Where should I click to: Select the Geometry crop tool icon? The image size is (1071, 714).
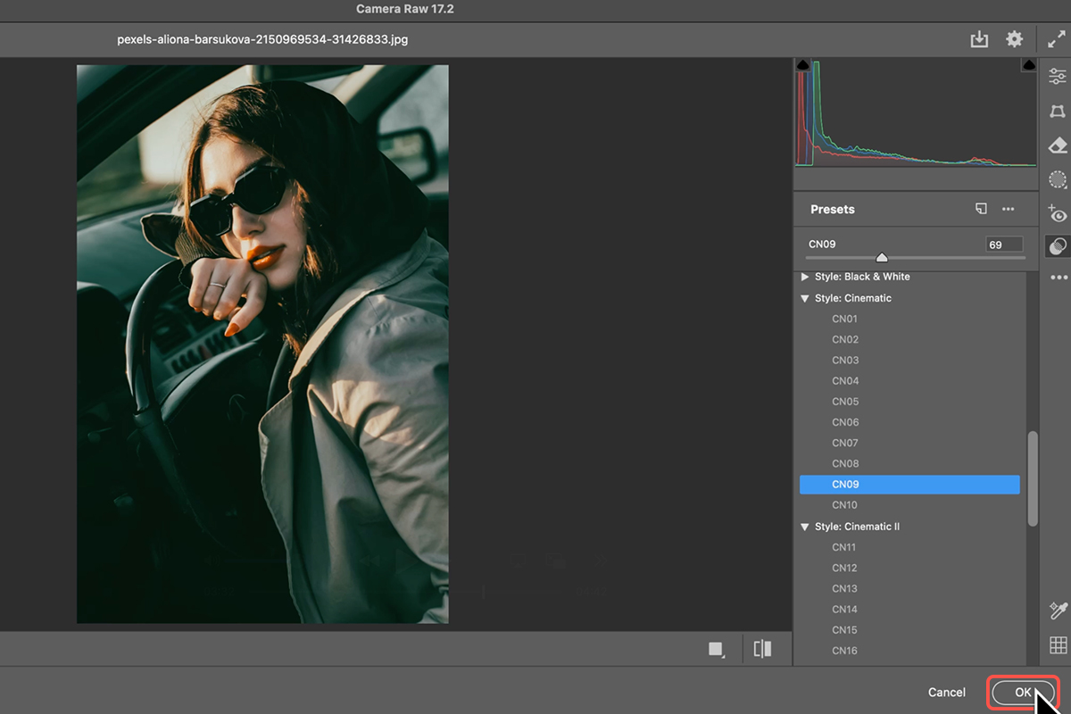(x=1058, y=112)
